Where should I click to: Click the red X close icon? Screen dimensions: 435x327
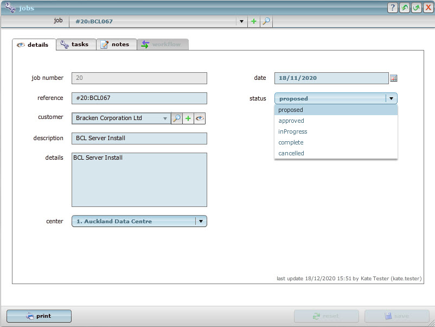click(x=428, y=8)
